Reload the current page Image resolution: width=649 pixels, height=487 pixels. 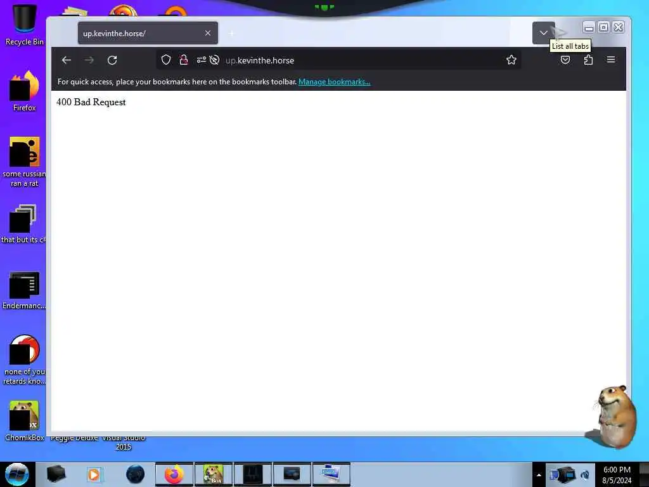click(x=112, y=60)
